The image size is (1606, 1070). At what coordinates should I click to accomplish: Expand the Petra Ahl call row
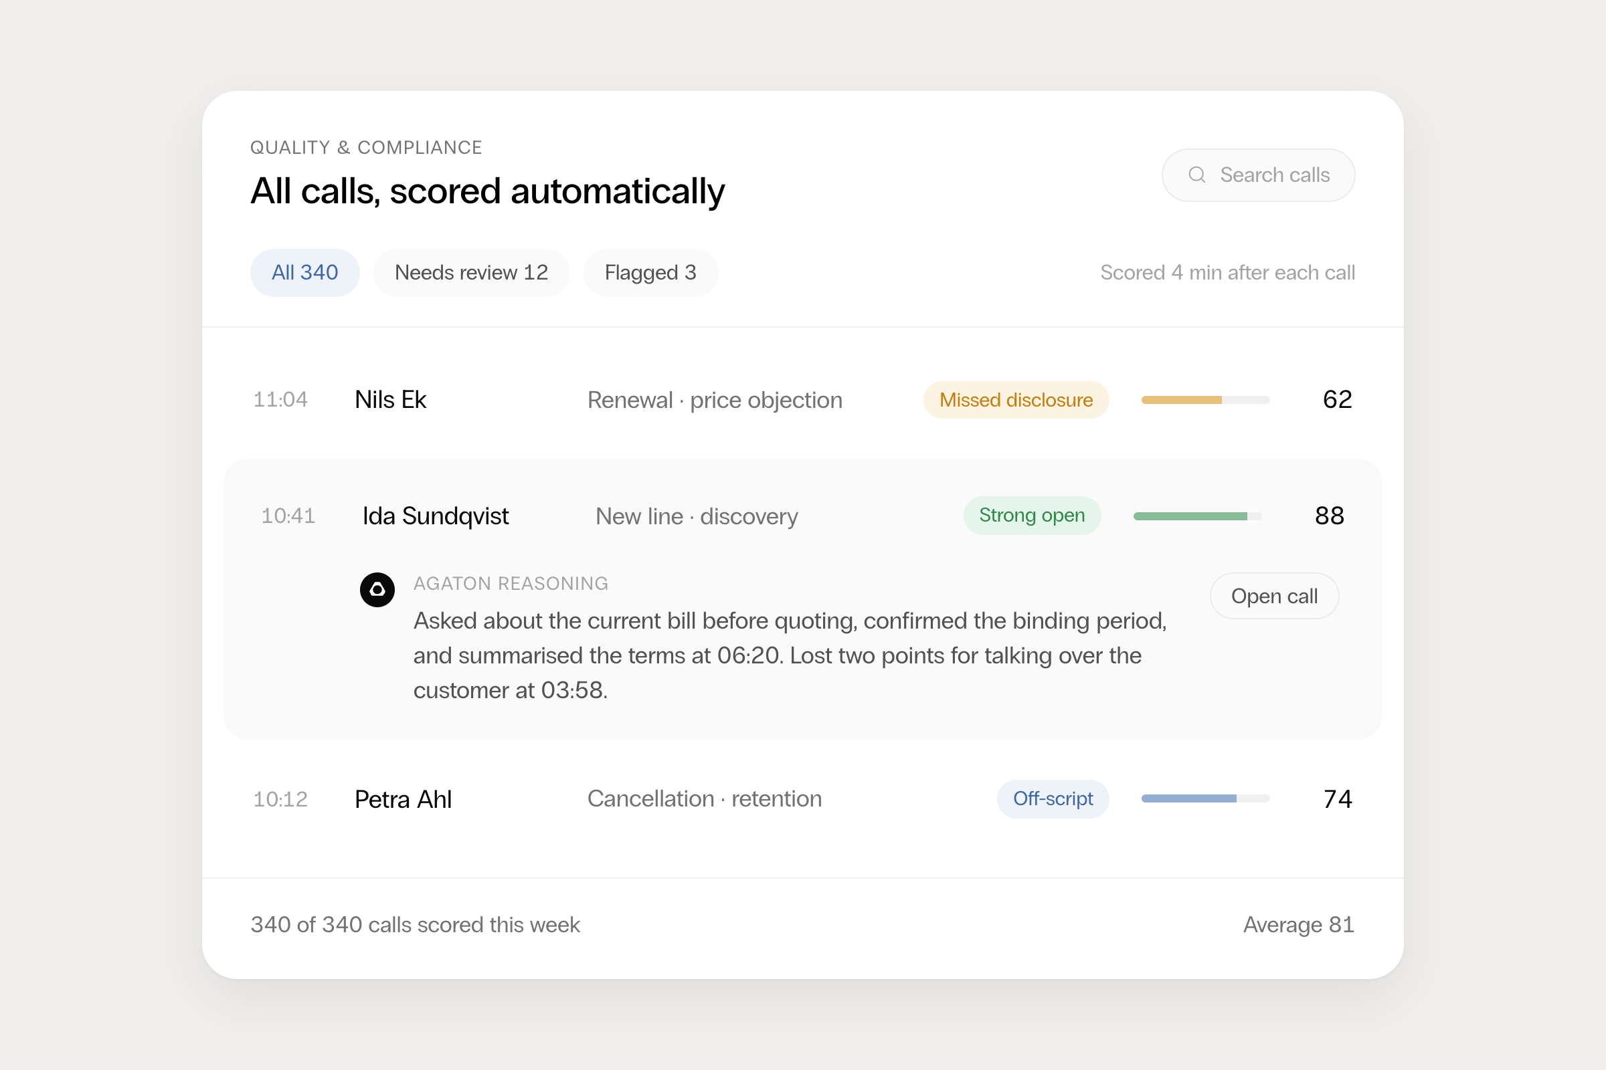coord(803,798)
